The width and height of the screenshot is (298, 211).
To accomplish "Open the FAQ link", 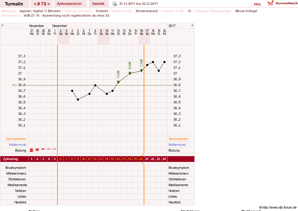I will [257, 4].
